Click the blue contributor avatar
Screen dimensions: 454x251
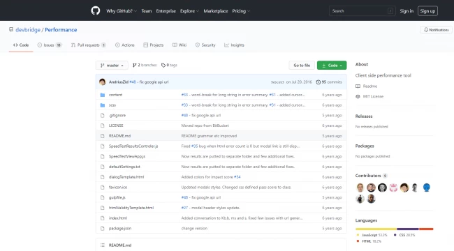point(427,188)
